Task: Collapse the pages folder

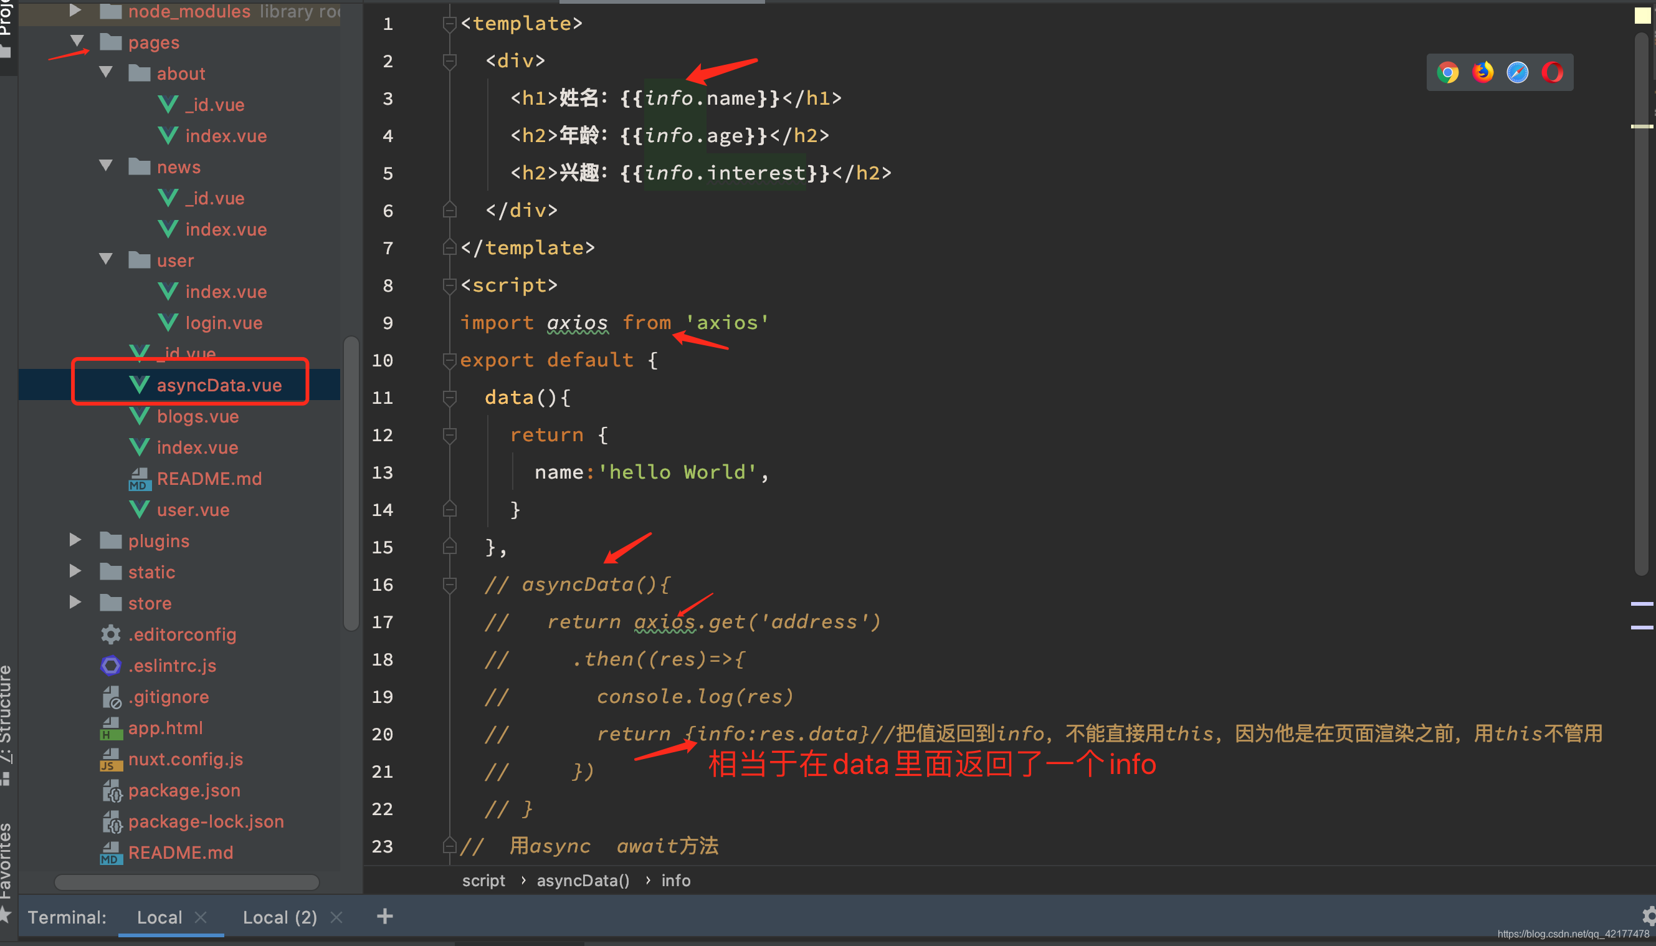Action: click(77, 42)
